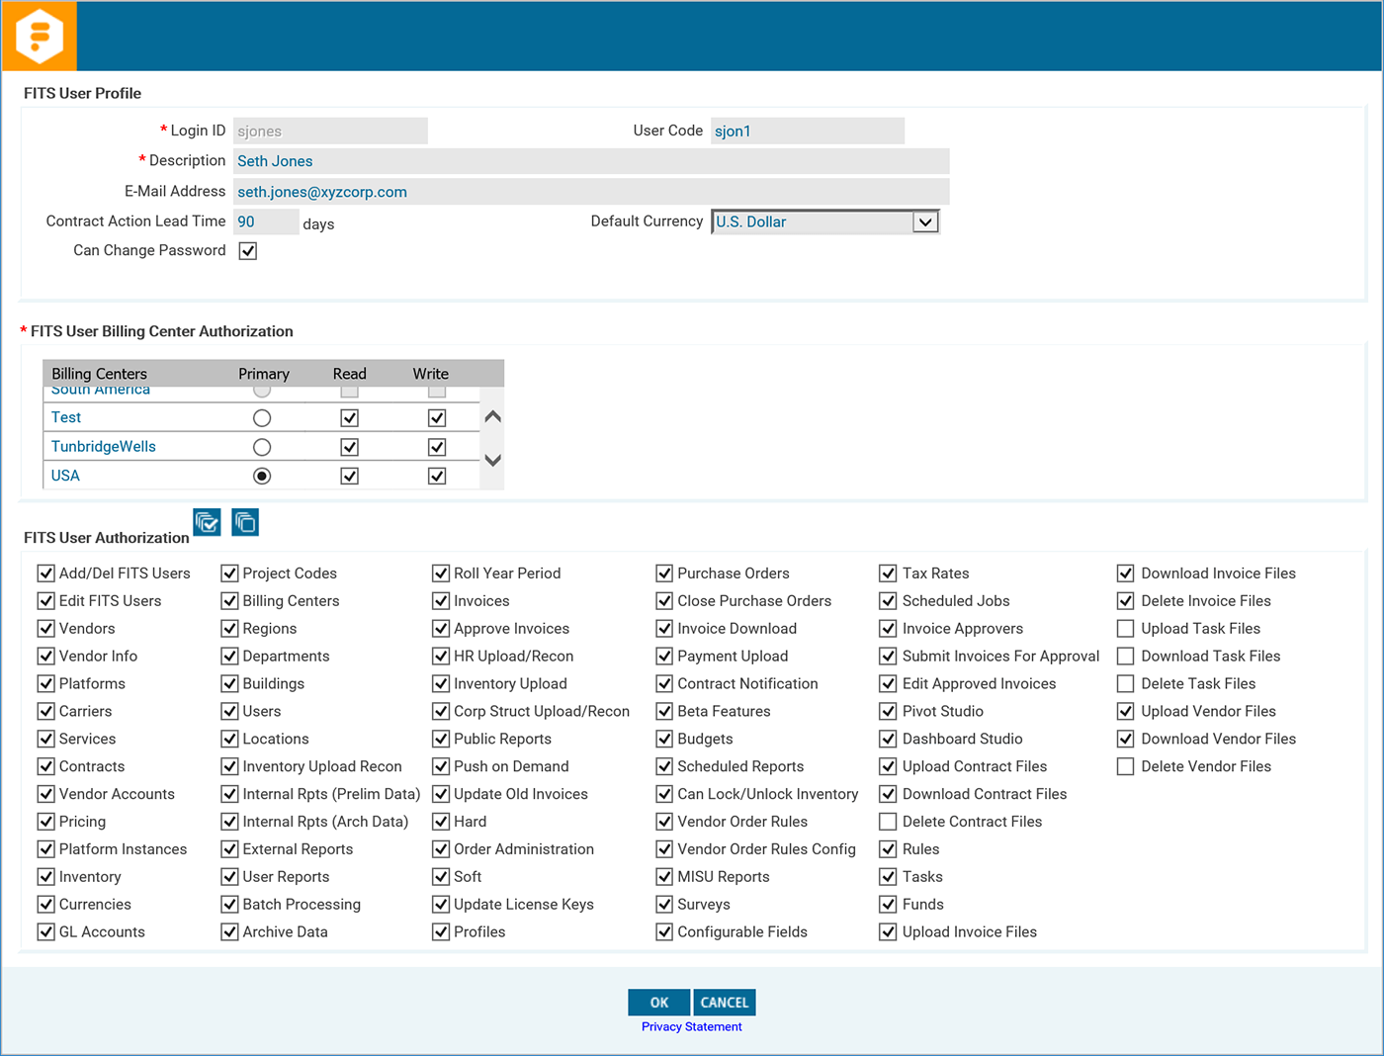1384x1056 pixels.
Task: Click the Description input field
Action: tap(590, 160)
